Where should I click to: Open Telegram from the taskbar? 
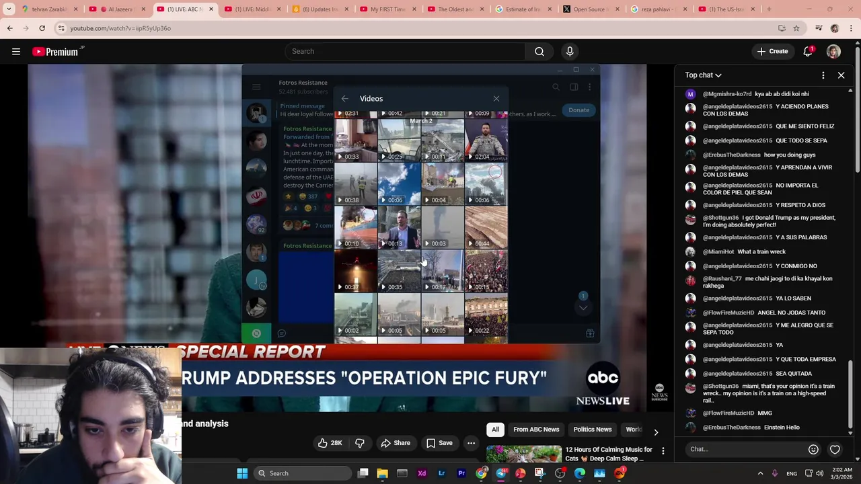[x=500, y=473]
